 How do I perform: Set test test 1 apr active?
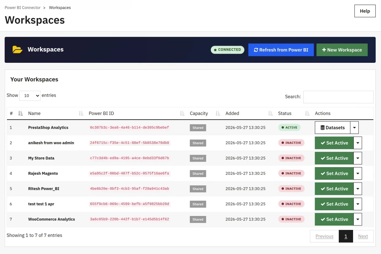(334, 204)
